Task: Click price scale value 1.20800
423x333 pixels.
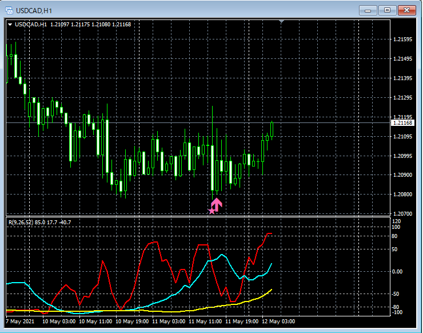Action: pyautogui.click(x=402, y=195)
